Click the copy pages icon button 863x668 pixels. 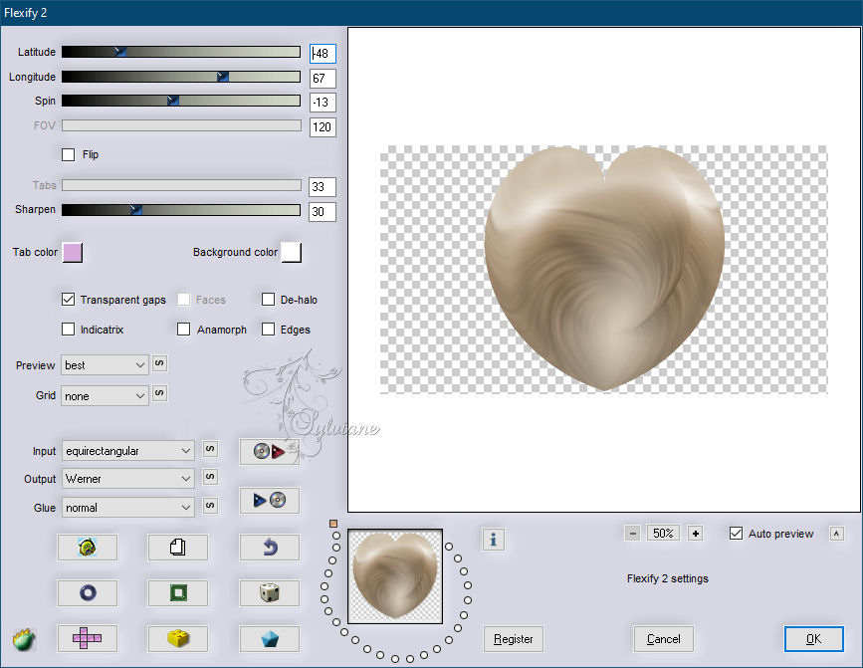click(x=178, y=547)
